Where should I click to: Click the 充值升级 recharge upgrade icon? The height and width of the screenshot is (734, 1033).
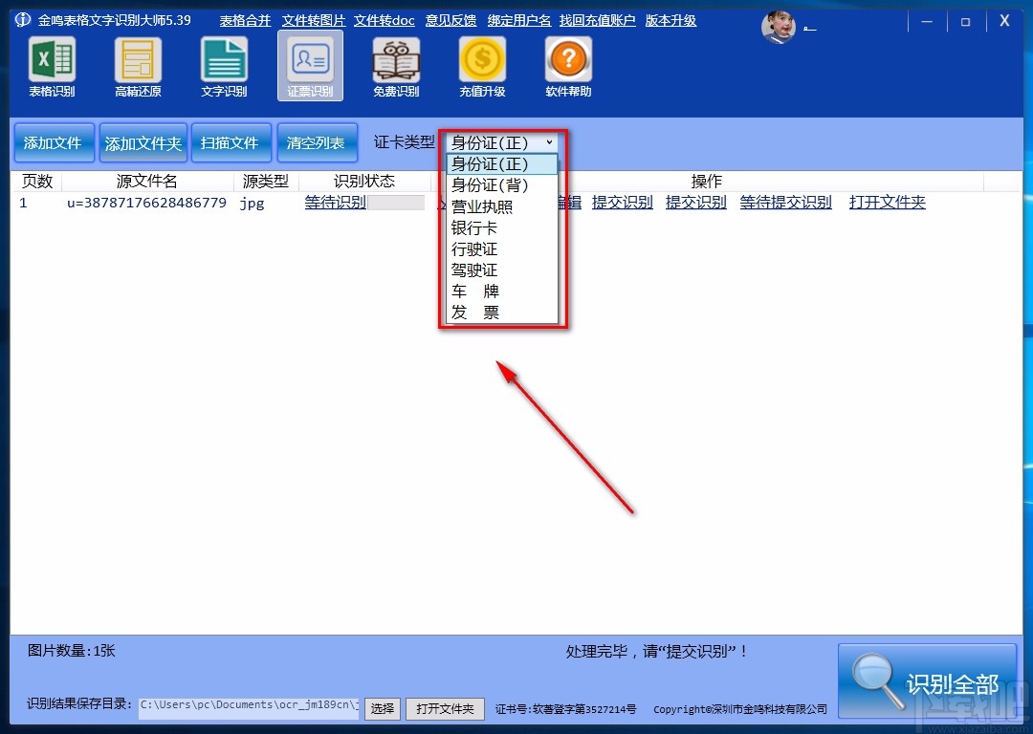coord(482,65)
